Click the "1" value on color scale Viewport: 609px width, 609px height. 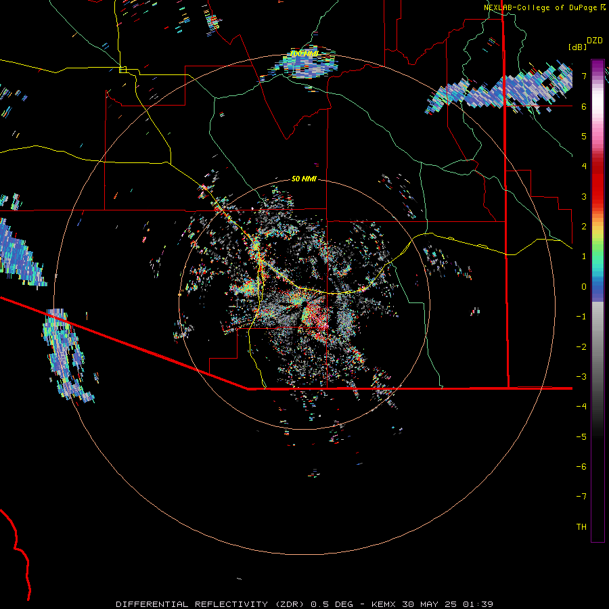click(584, 256)
